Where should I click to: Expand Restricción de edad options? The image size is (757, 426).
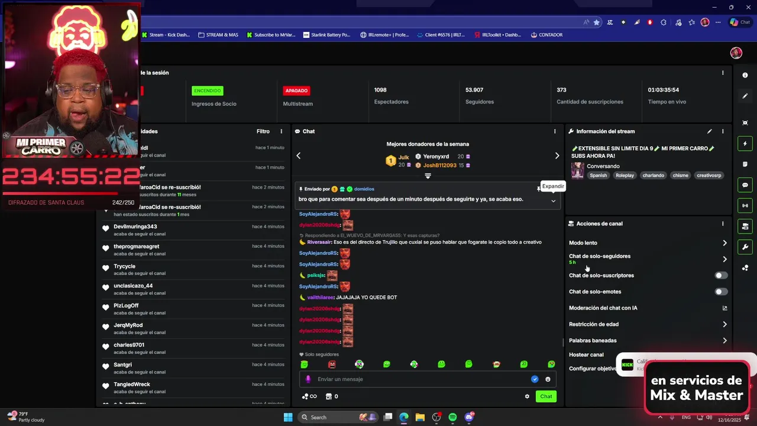(x=724, y=324)
